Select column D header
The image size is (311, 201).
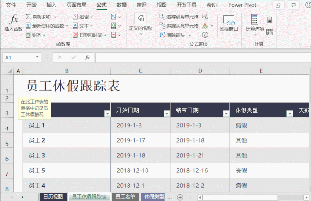(x=200, y=71)
